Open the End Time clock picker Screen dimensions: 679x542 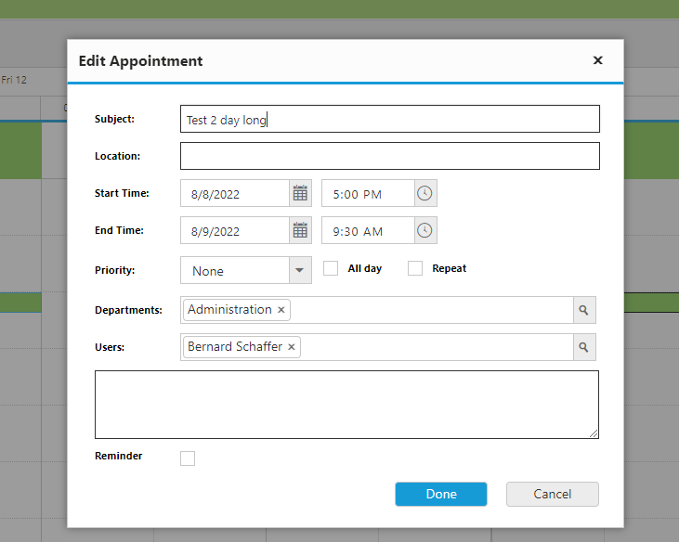(424, 230)
